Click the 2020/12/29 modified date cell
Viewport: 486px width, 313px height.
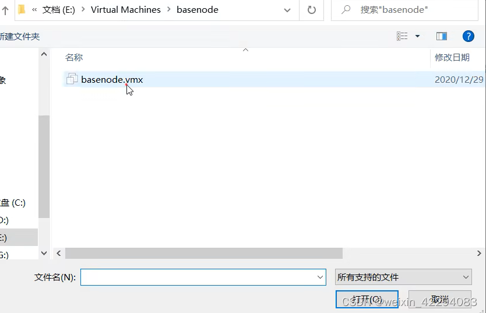[x=459, y=80]
